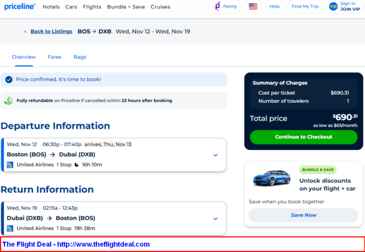Switch to the Bags tab

coord(80,57)
